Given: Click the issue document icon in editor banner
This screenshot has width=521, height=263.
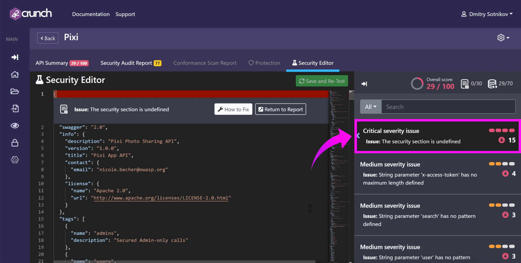Looking at the screenshot, I should click(64, 109).
